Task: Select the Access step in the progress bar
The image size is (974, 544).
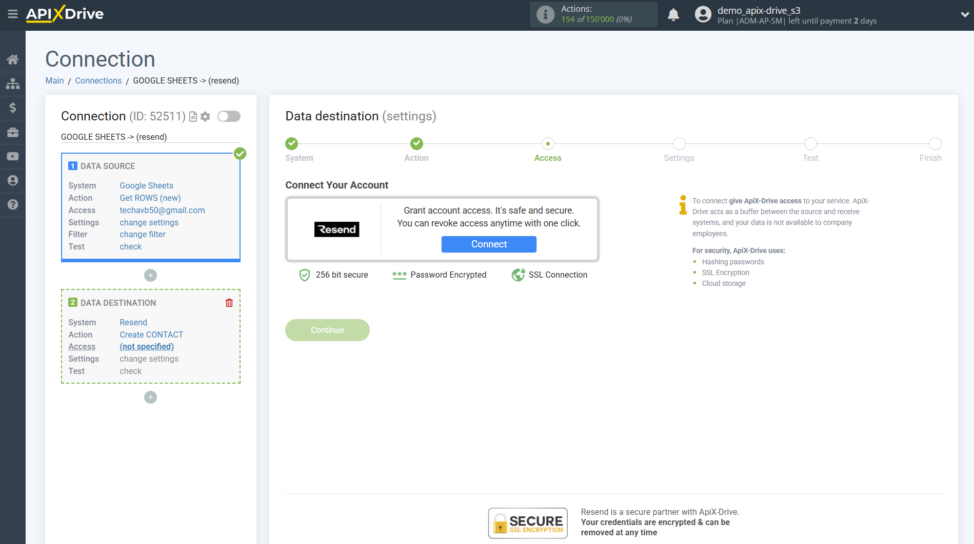Action: pyautogui.click(x=547, y=143)
